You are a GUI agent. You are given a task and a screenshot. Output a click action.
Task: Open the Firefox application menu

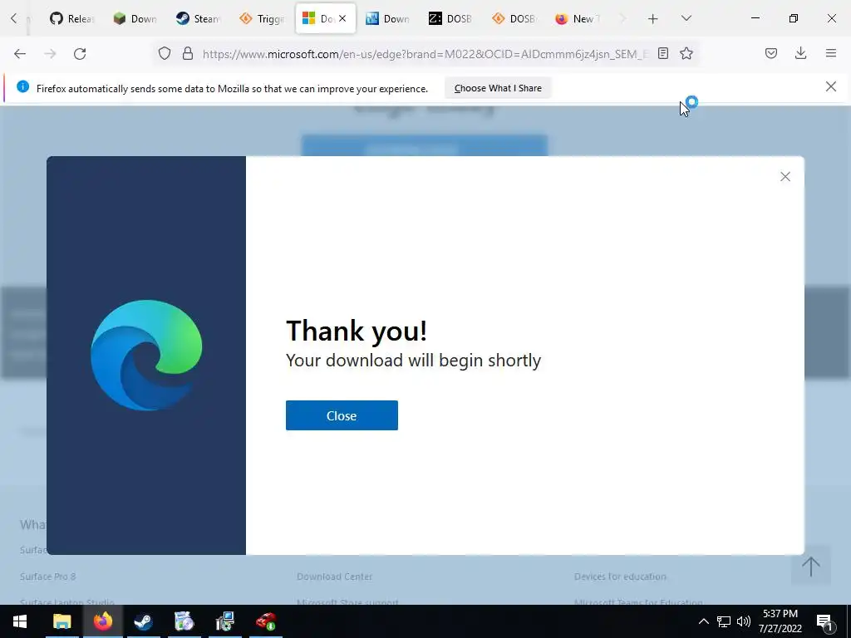point(830,53)
